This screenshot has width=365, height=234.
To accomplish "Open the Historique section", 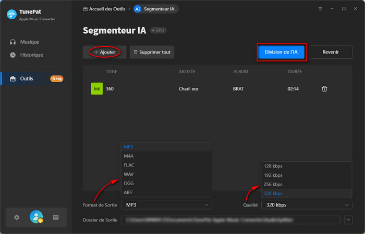I will click(x=31, y=55).
